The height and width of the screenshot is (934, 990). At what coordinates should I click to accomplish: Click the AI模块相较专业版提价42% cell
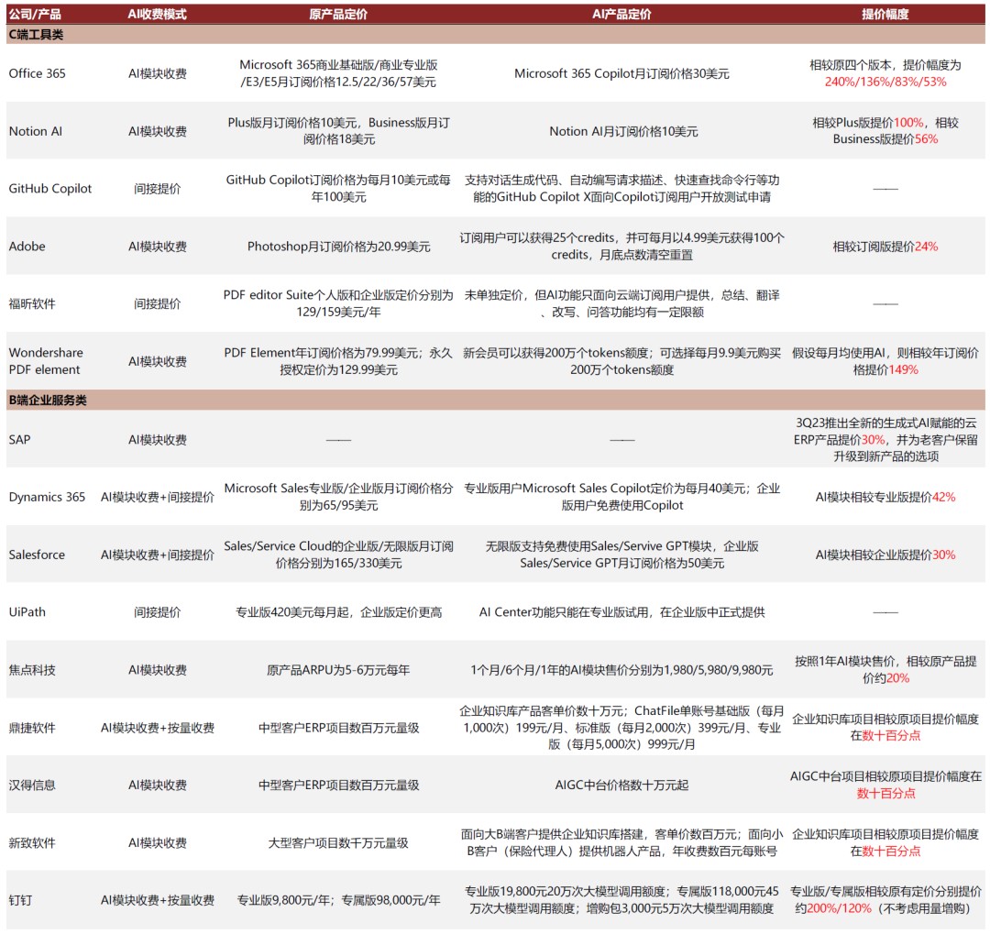tap(885, 497)
